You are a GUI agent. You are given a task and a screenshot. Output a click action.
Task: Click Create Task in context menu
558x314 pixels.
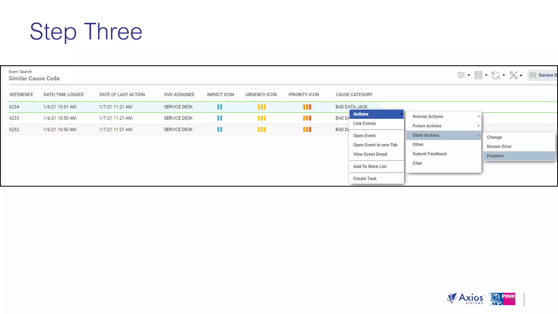(365, 179)
